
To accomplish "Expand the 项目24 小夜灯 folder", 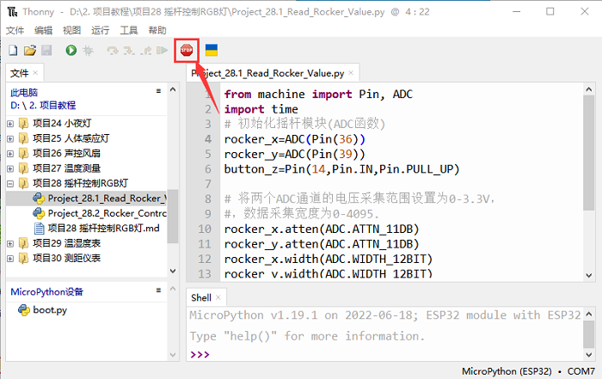I will 10,122.
